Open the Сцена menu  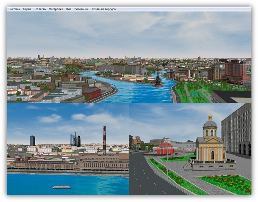[27, 9]
